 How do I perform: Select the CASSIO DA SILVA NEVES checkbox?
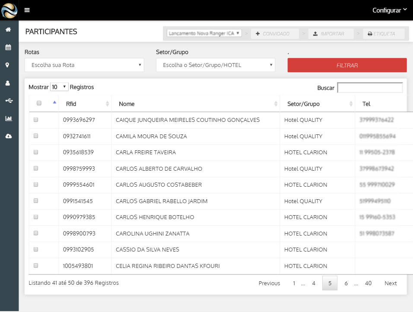[x=36, y=249]
